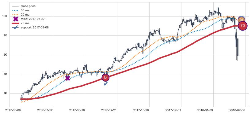Click 'support: 2017-09-08' legend text
The image size is (251, 114).
(x=35, y=28)
